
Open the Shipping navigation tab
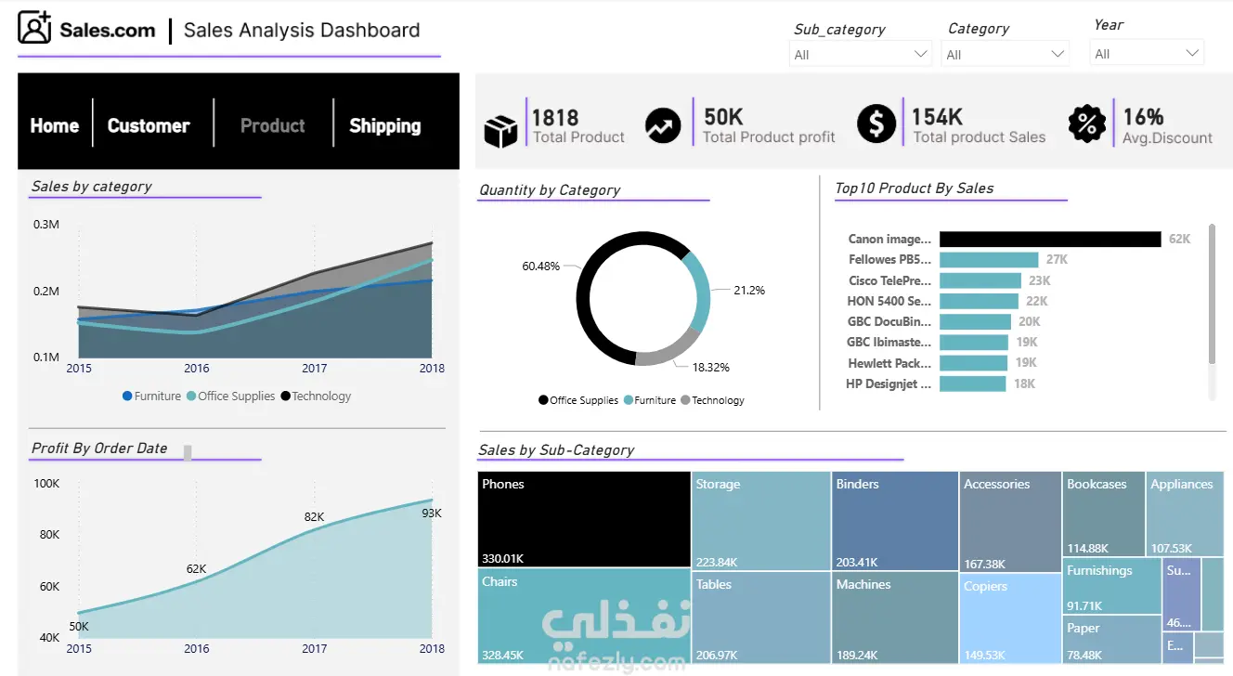384,125
